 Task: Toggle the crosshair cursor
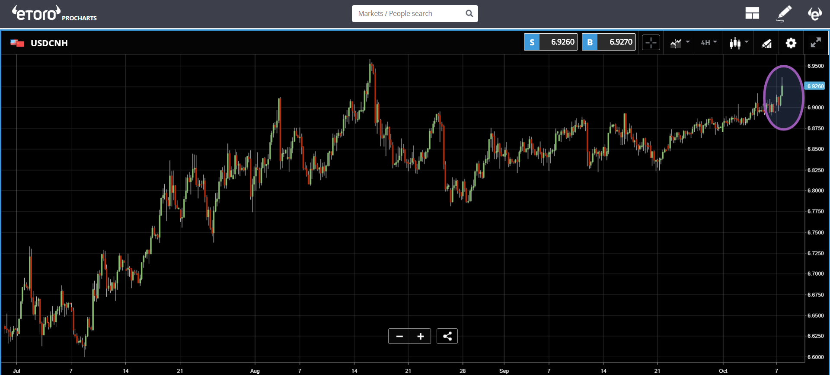(x=651, y=42)
